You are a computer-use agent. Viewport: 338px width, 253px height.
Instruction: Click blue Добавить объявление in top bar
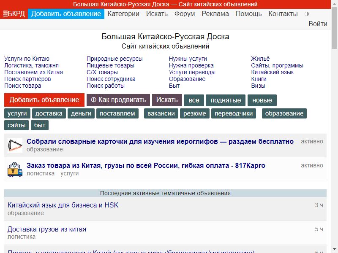pos(66,14)
